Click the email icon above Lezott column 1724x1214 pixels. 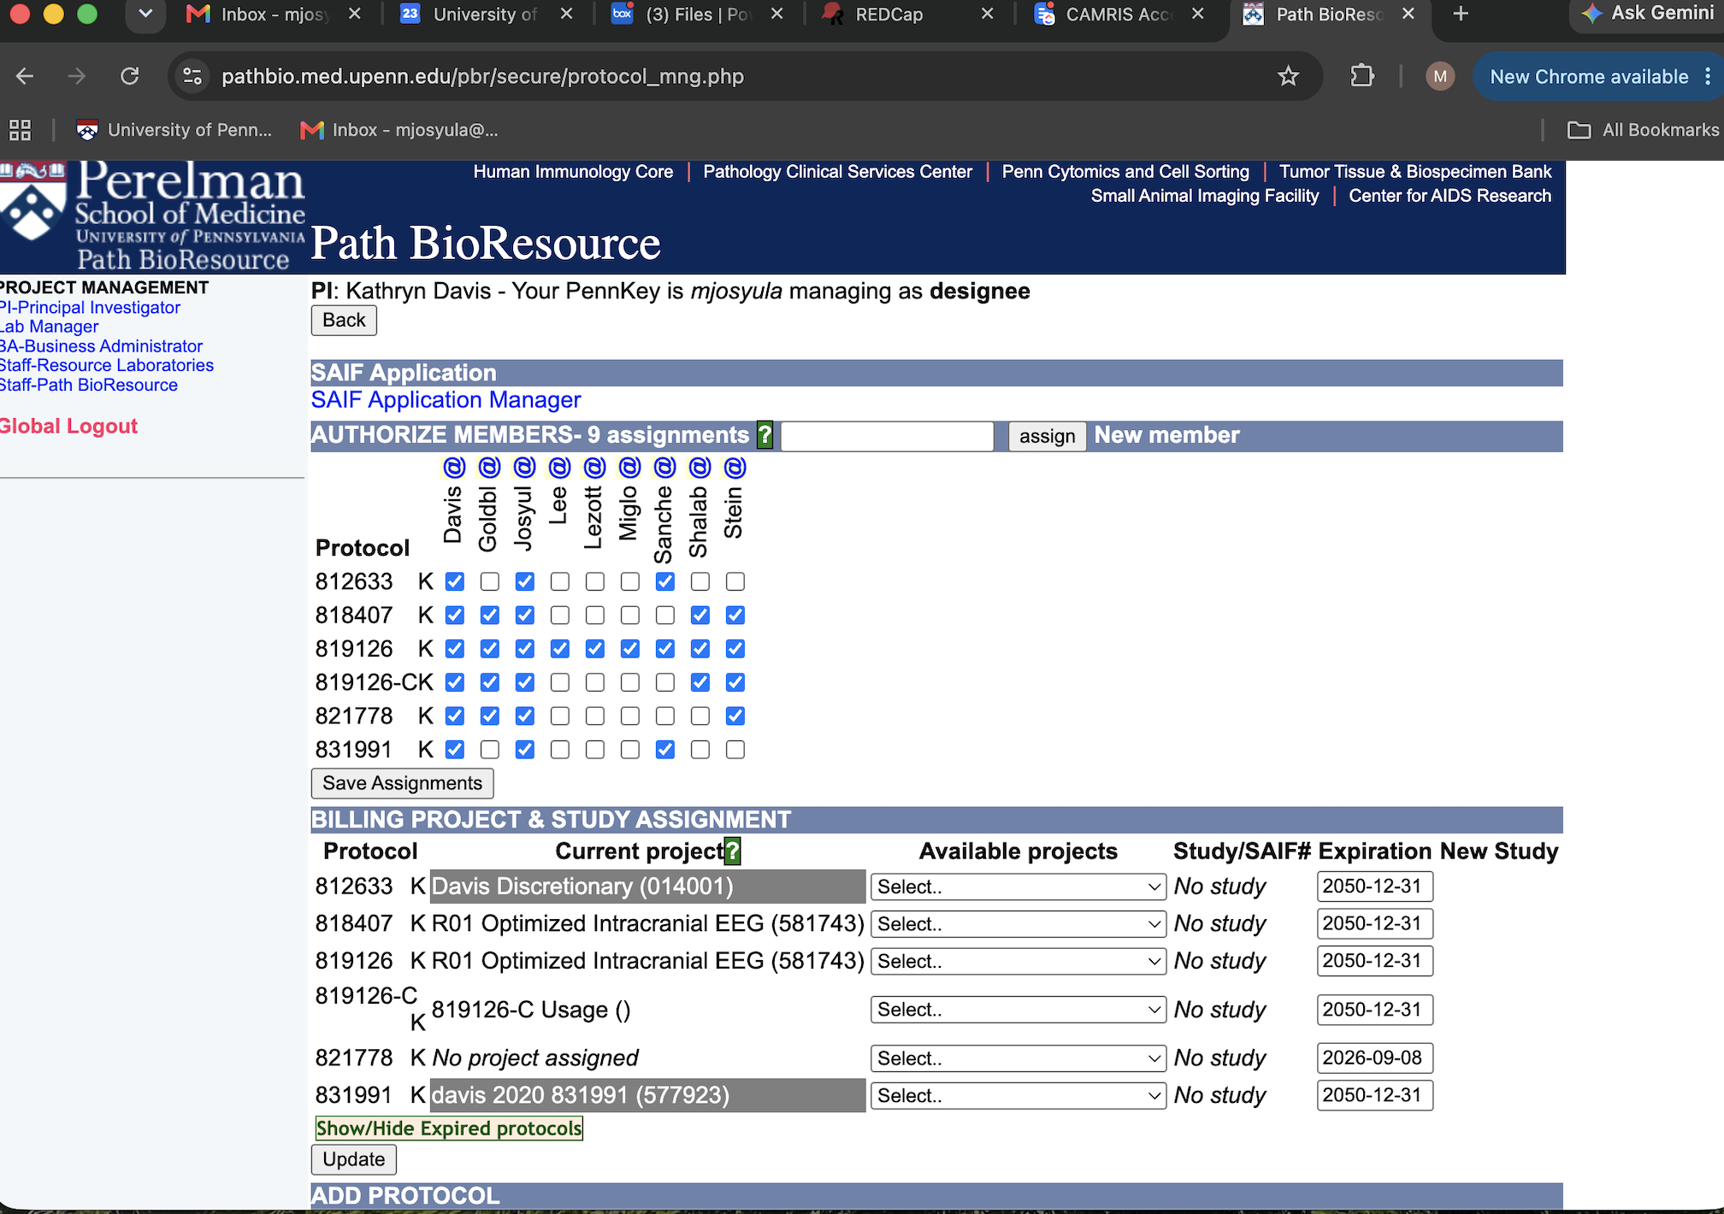click(594, 468)
